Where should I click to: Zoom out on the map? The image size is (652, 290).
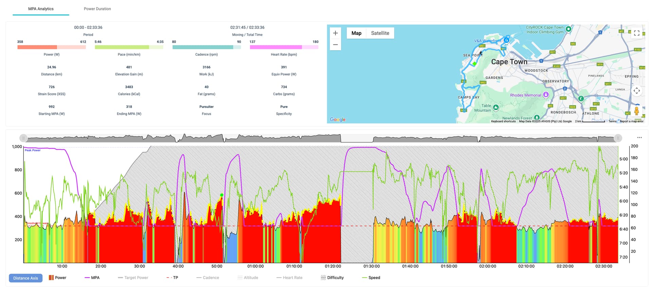click(x=335, y=44)
